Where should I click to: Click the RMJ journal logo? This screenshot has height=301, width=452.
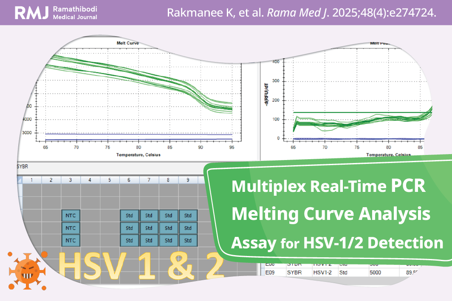tap(56, 13)
